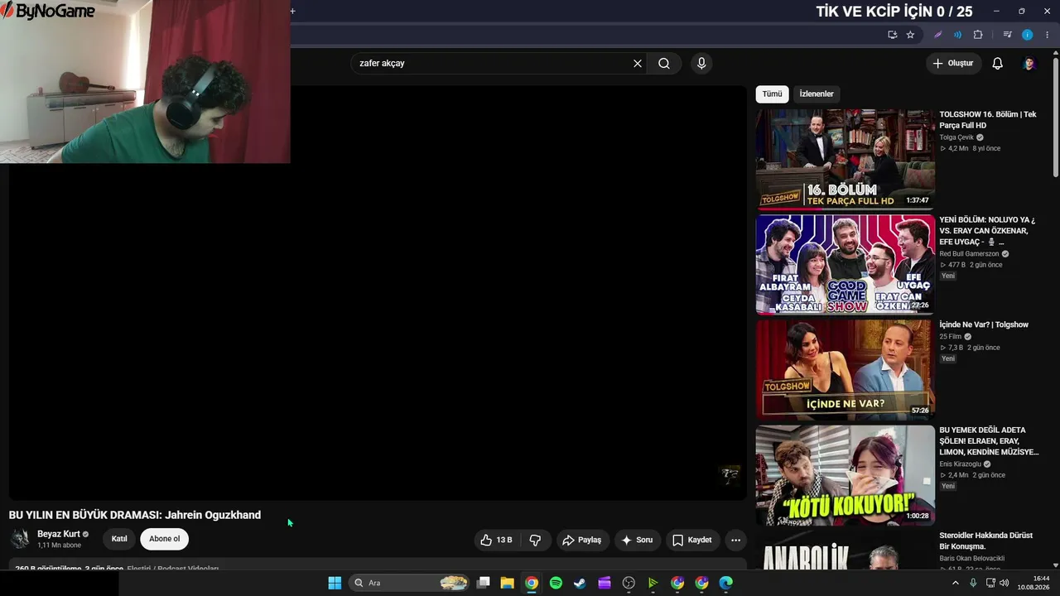Open the Chrome profile icon
This screenshot has width=1060, height=596.
(1028, 35)
